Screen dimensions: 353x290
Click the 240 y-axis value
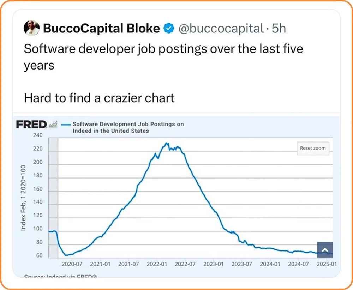pyautogui.click(x=38, y=135)
